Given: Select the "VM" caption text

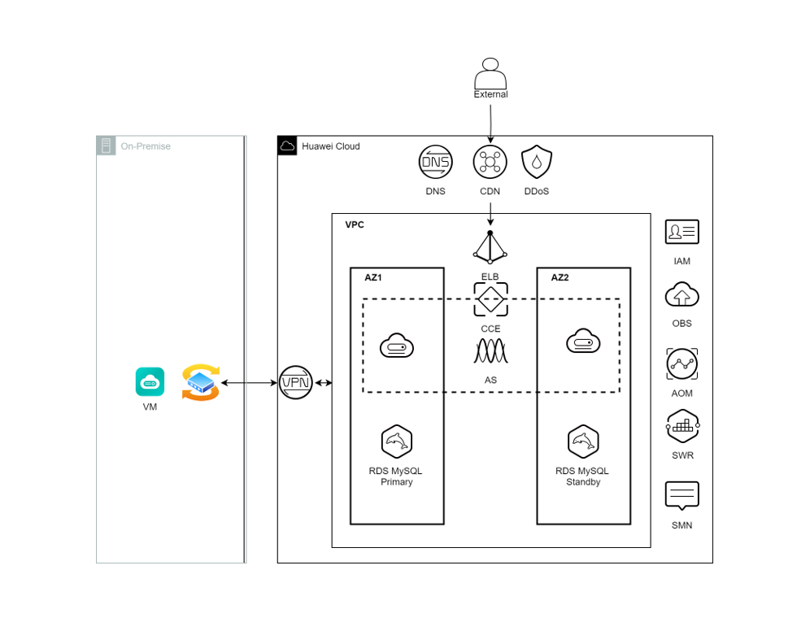Looking at the screenshot, I should coord(150,407).
